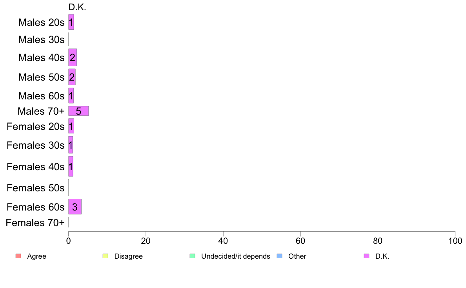The width and height of the screenshot is (466, 288).
Task: Click the D.K. column heading
Action: (x=77, y=7)
